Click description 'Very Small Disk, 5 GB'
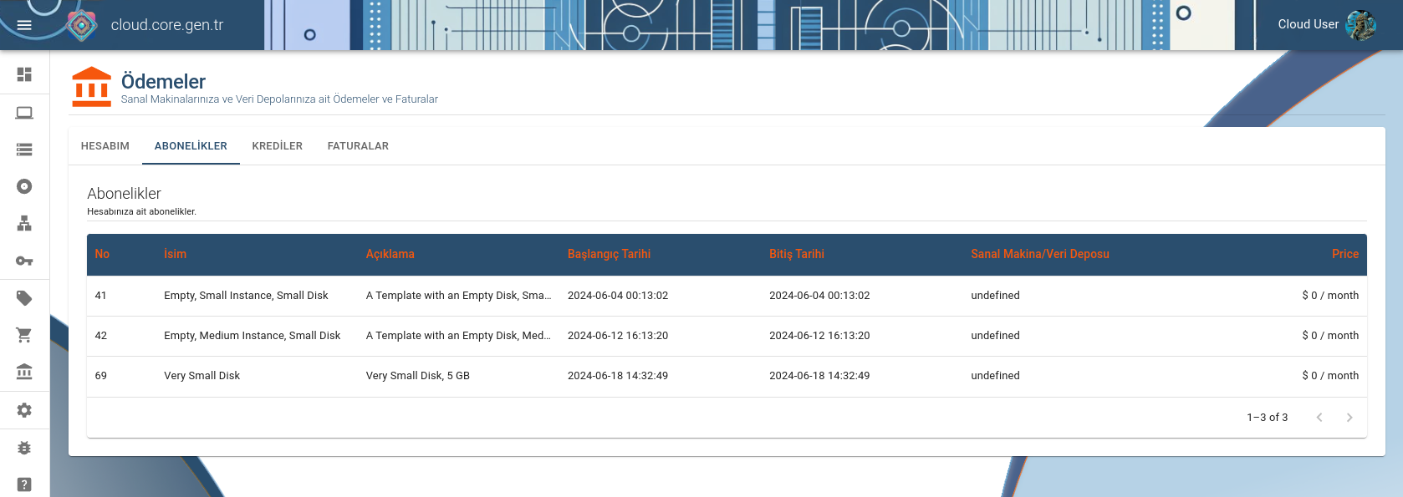This screenshot has width=1403, height=497. (x=417, y=376)
